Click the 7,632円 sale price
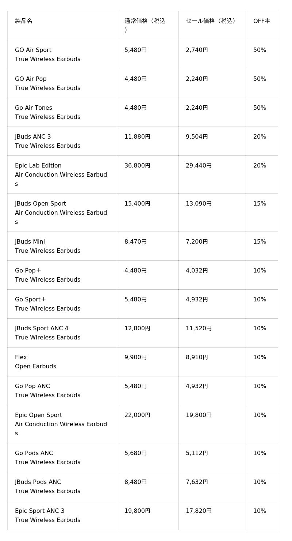This screenshot has width=292, height=541. [197, 482]
